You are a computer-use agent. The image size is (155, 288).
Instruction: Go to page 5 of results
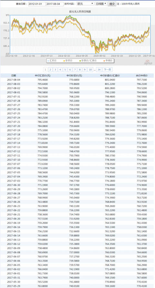point(65,69)
